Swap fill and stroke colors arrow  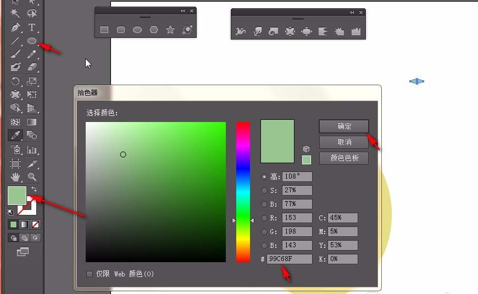34,189
